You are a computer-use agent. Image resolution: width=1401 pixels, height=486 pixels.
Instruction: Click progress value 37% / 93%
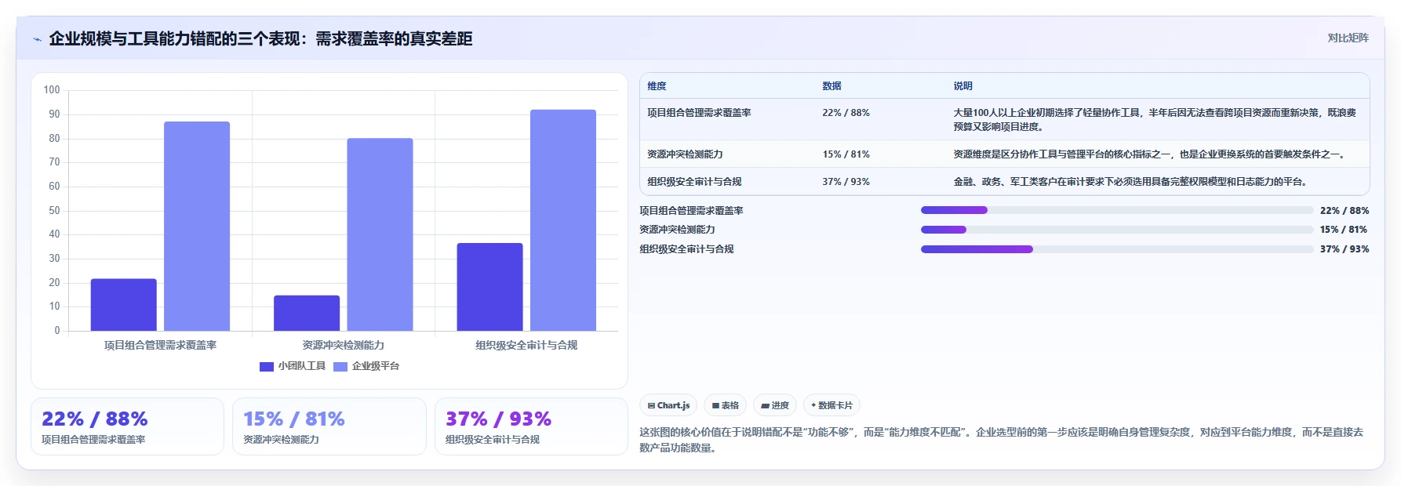pyautogui.click(x=1345, y=249)
